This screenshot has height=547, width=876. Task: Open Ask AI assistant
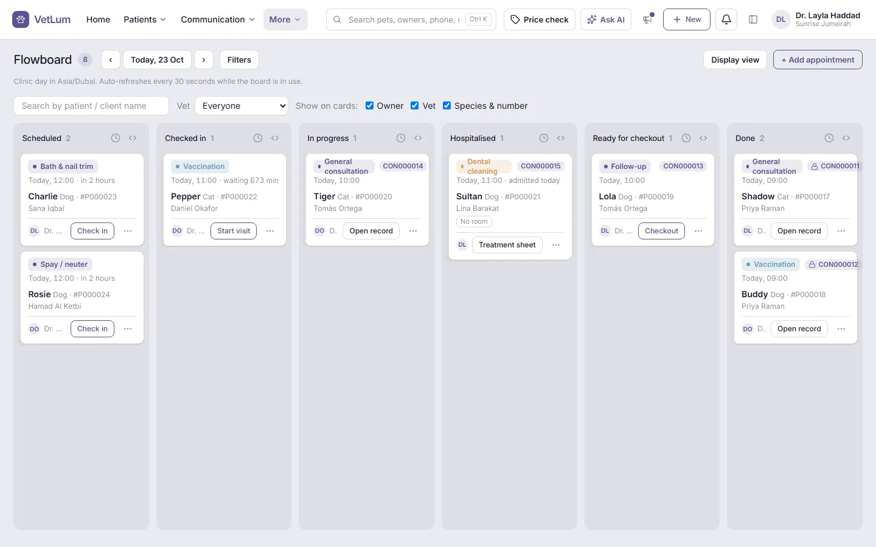[x=606, y=19]
